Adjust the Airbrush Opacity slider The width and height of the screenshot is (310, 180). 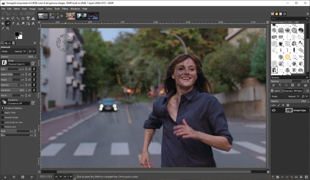(18, 57)
